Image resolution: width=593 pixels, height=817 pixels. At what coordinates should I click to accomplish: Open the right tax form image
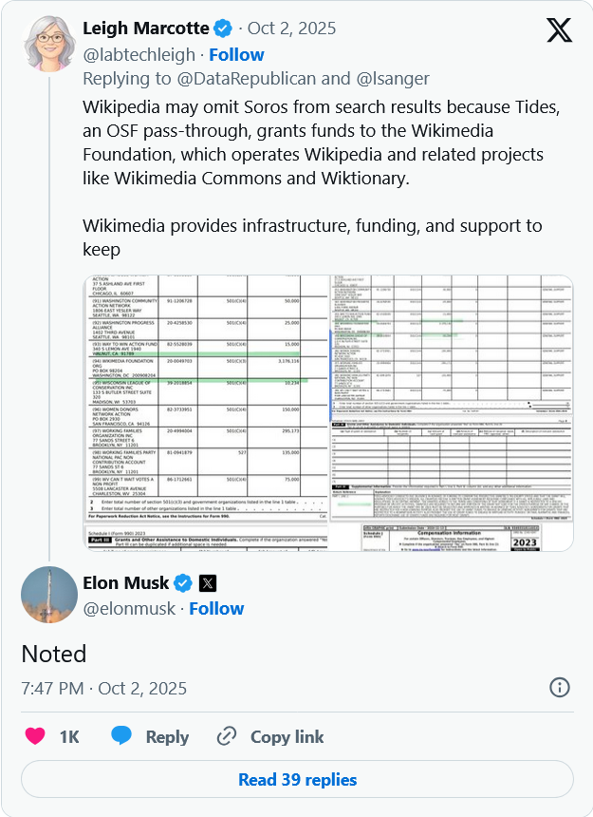pyautogui.click(x=452, y=413)
